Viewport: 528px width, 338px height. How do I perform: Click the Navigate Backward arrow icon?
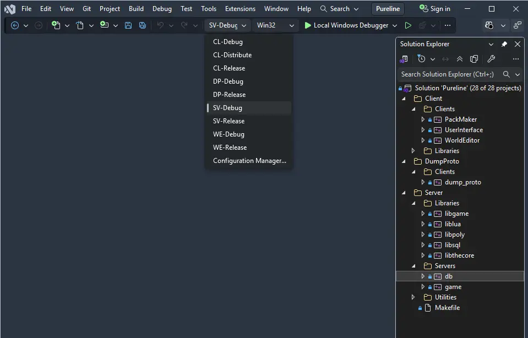pos(15,25)
